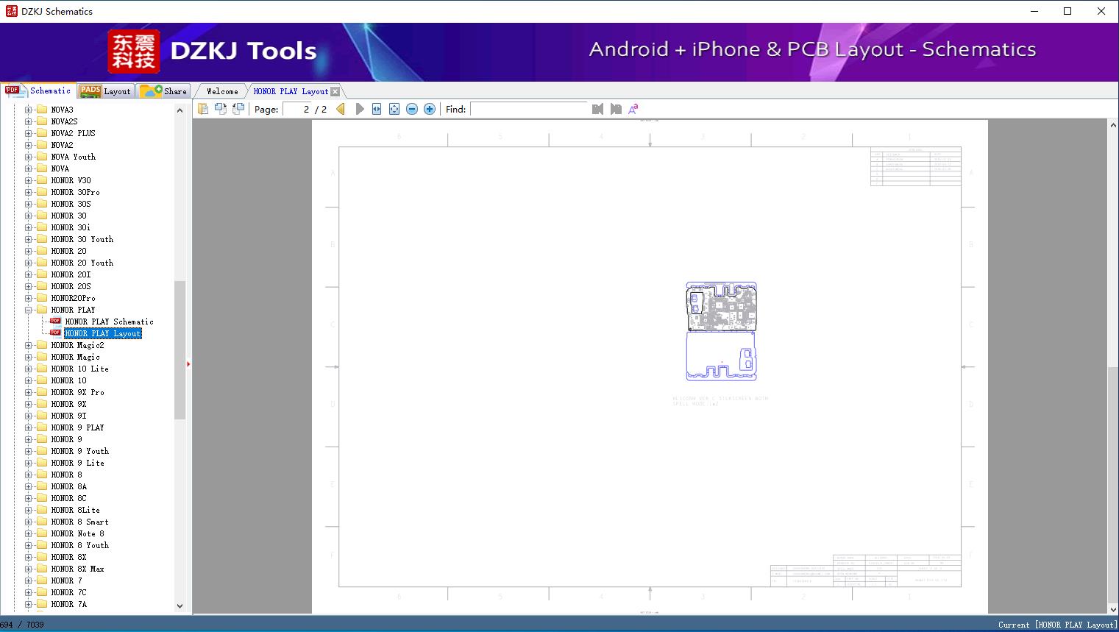Screen dimensions: 1119x632
Task: Find next match icon
Action: [616, 109]
